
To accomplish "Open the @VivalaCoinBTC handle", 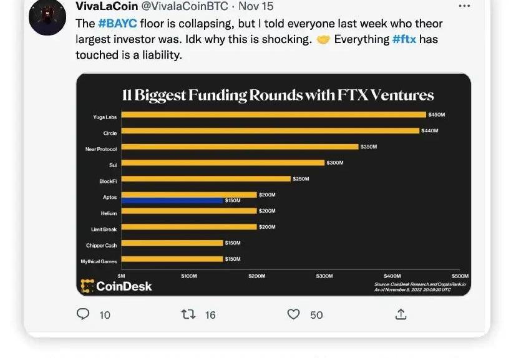I will click(184, 6).
